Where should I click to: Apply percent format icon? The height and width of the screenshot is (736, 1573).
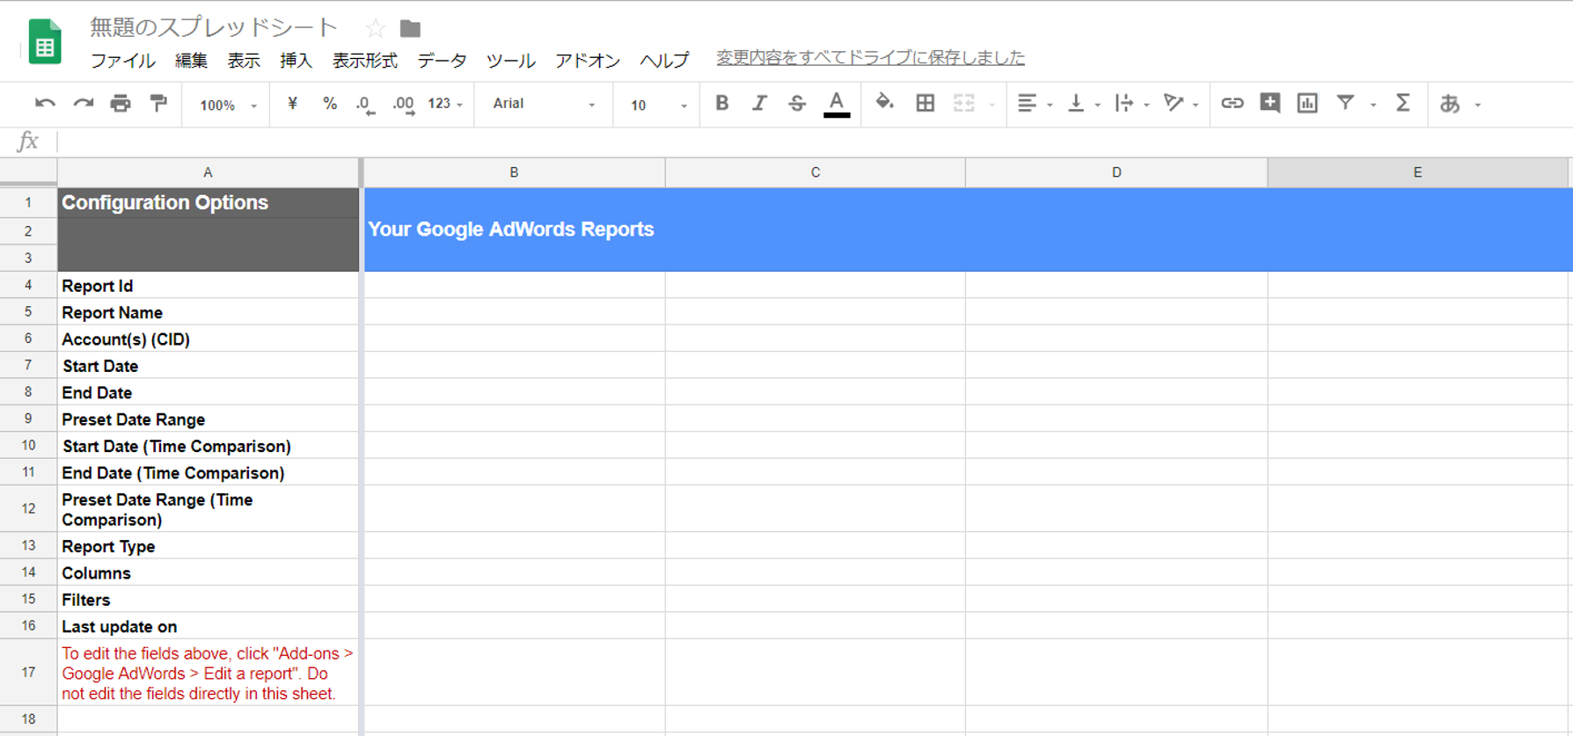tap(330, 104)
